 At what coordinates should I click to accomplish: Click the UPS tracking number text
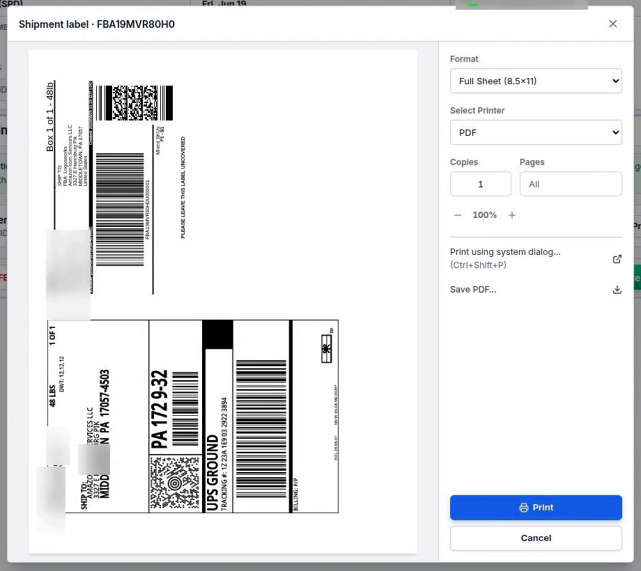[x=224, y=454]
